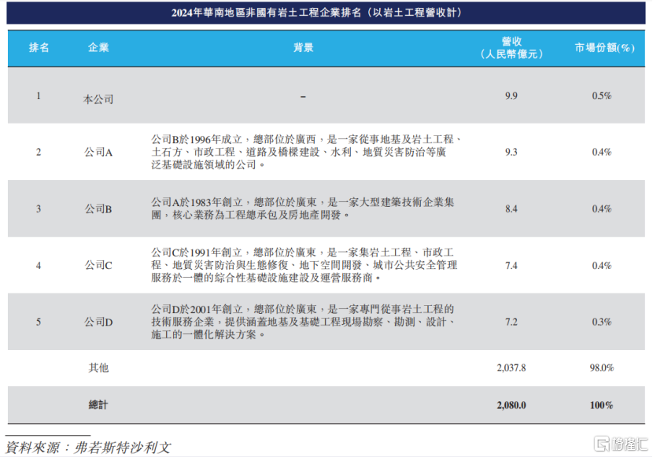The image size is (653, 457).
Task: Click the table title starting with 2024年華南地區
Action: 326,13
